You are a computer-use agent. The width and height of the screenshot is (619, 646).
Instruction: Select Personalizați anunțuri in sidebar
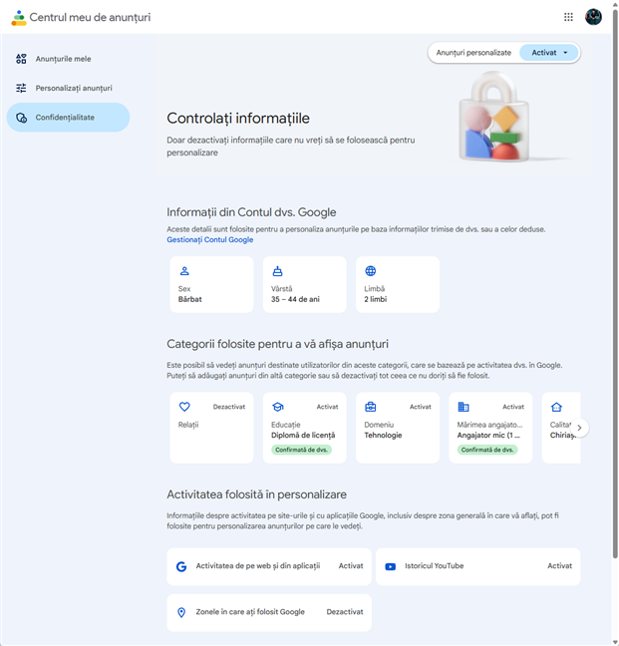point(73,88)
